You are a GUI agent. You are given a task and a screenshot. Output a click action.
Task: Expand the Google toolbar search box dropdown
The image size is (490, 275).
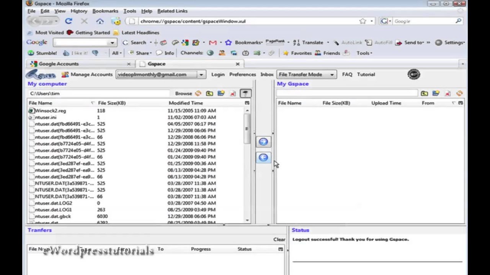(112, 42)
